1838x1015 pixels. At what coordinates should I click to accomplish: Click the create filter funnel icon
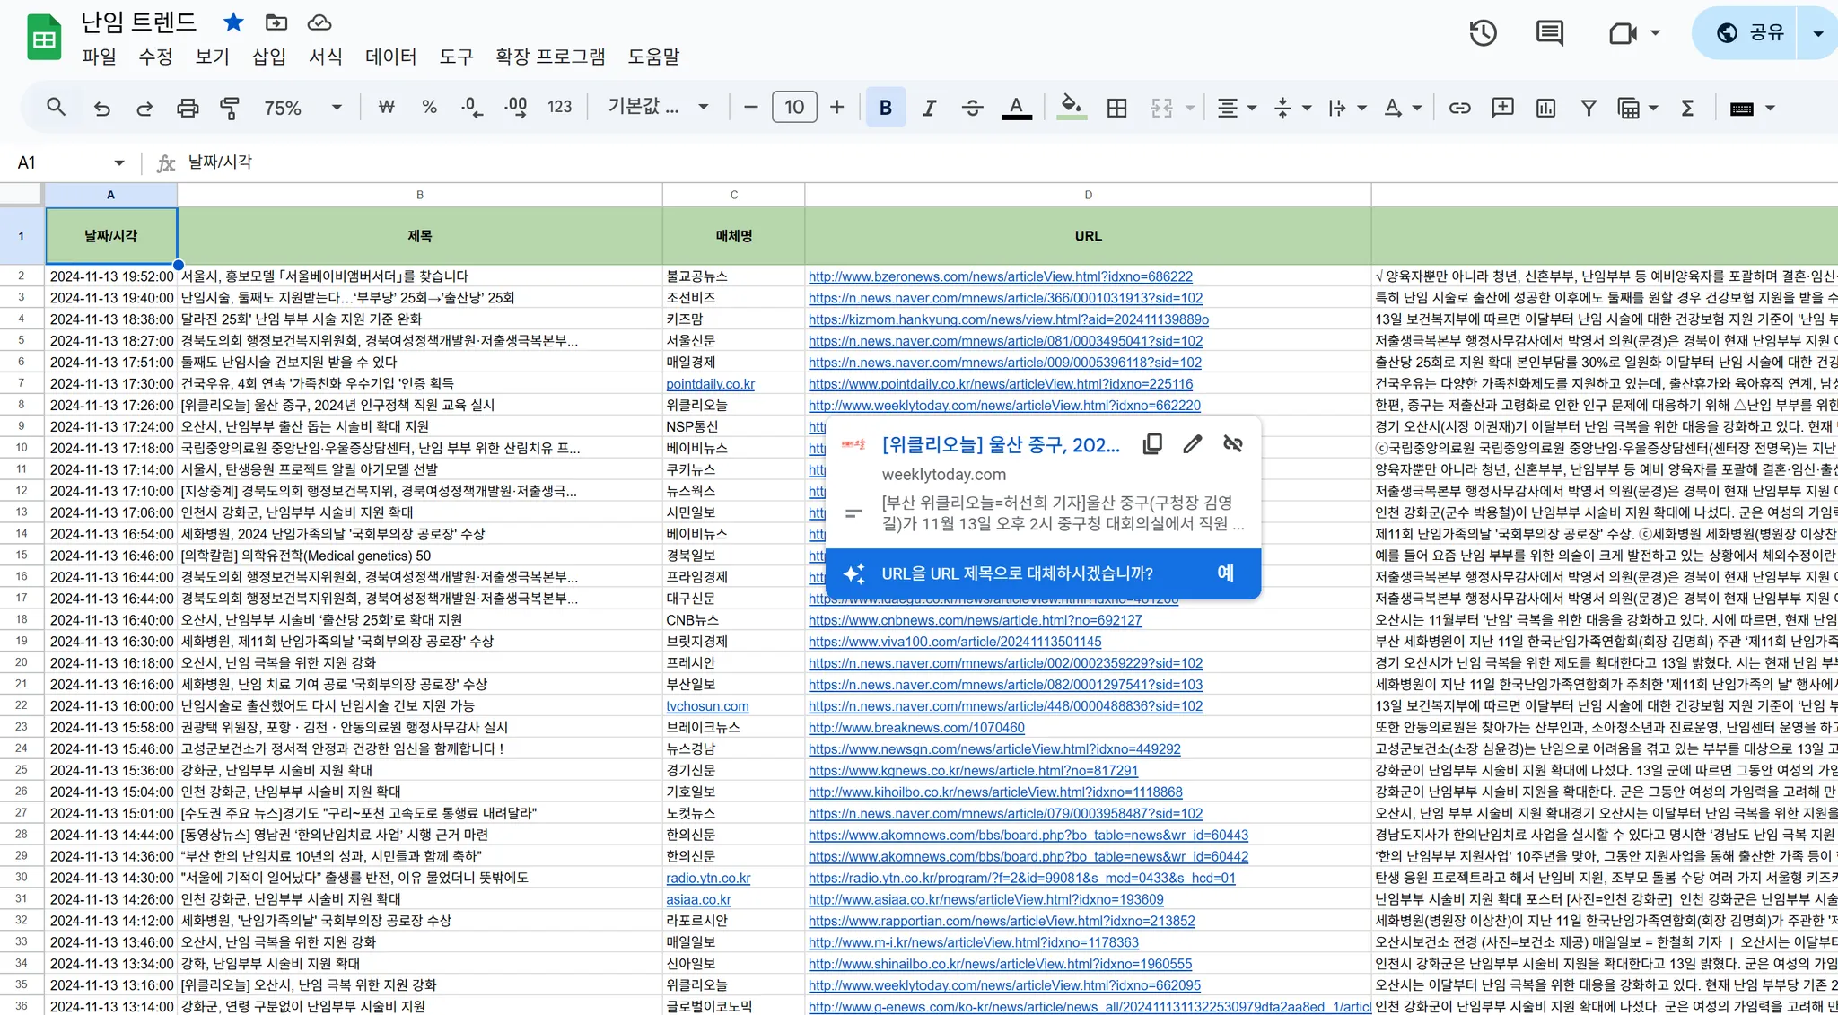point(1589,108)
